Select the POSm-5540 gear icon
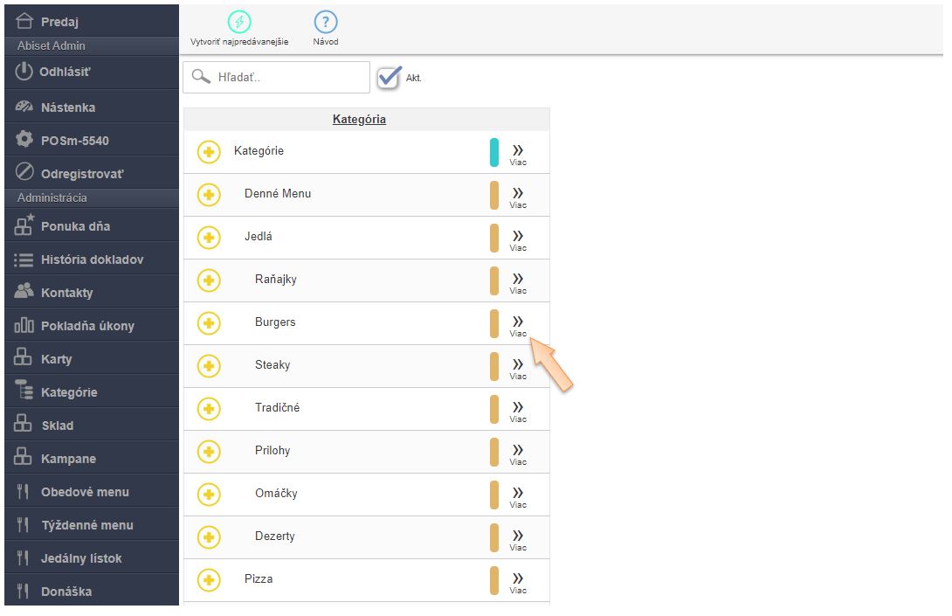Screen dimensions: 952x616 (24, 140)
